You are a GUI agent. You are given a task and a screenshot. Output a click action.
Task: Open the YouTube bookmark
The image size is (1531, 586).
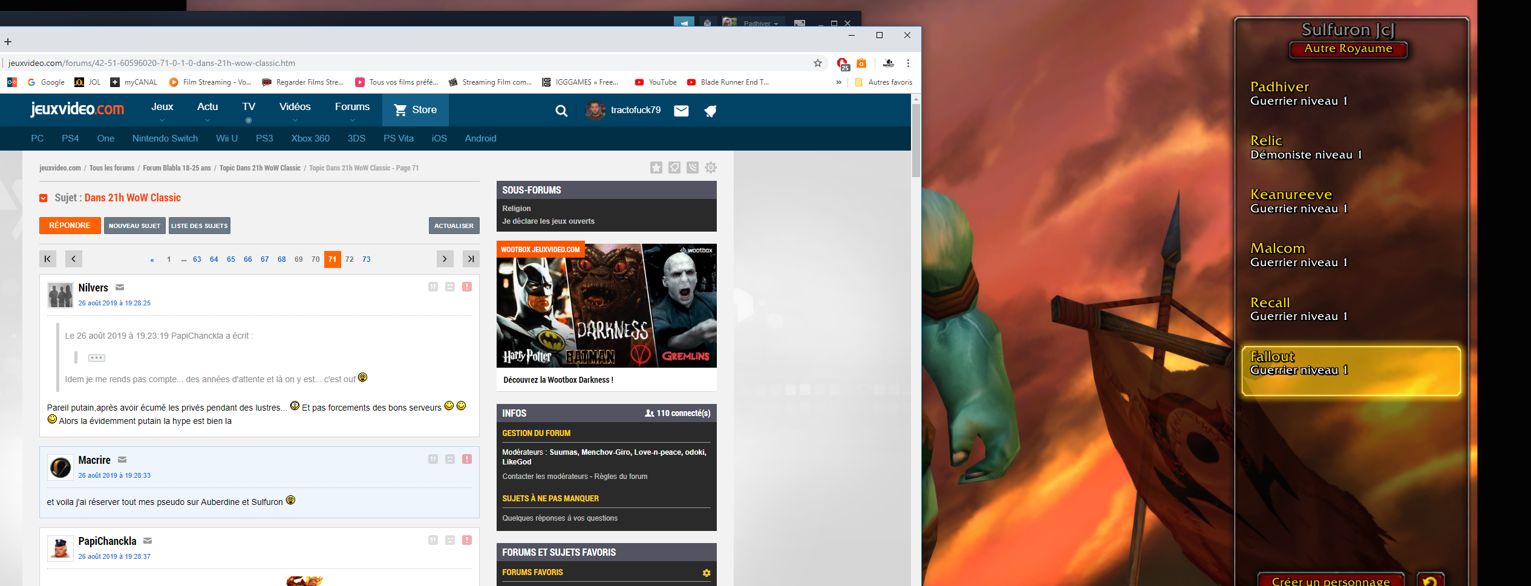tap(656, 82)
